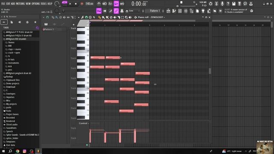The width and height of the screenshot is (274, 154).
Task: Toggle the purple link chain button
Action: tap(116, 11)
